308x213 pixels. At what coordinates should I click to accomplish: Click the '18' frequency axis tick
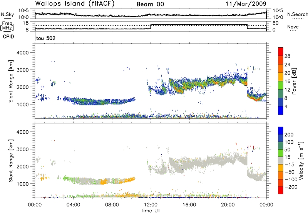click(26, 23)
